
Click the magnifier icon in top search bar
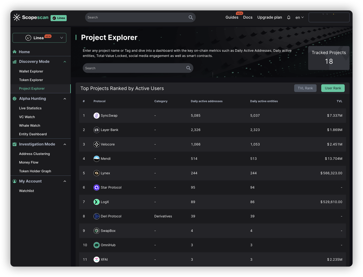point(191,17)
